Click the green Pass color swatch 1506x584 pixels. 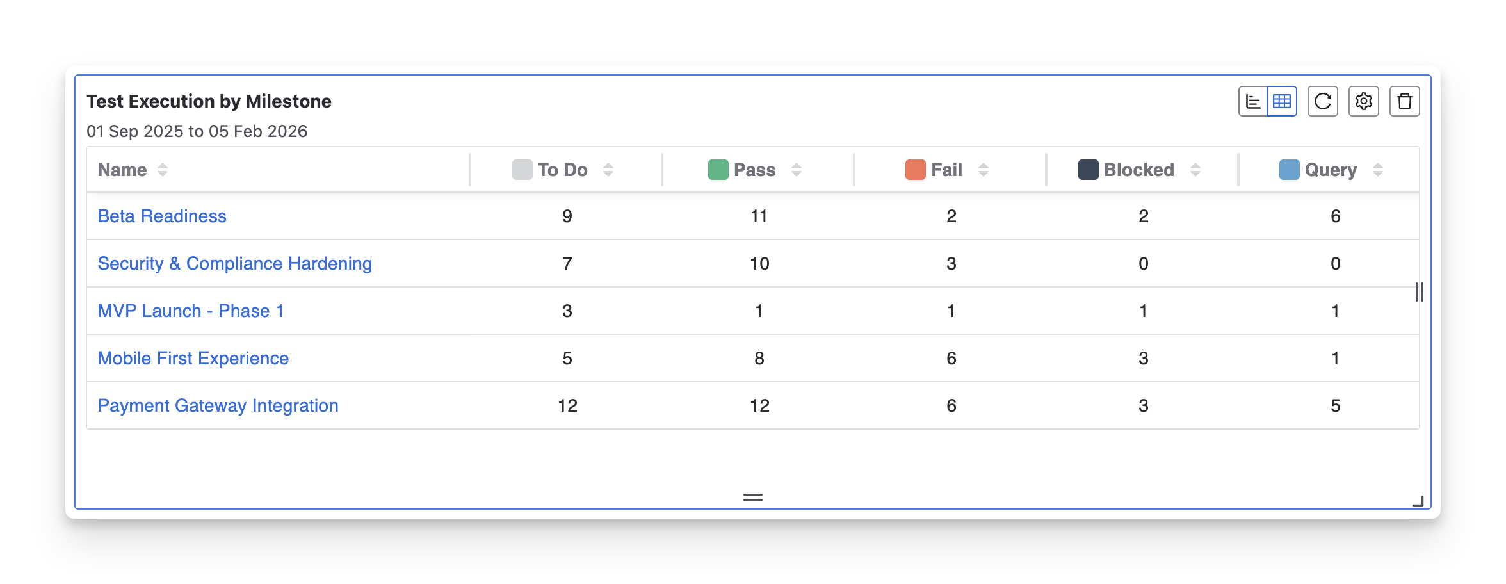(x=718, y=170)
